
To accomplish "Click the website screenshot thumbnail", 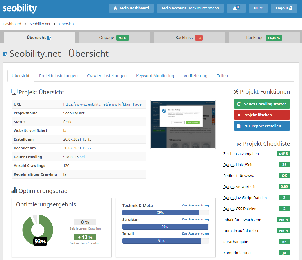I will [x=183, y=124].
